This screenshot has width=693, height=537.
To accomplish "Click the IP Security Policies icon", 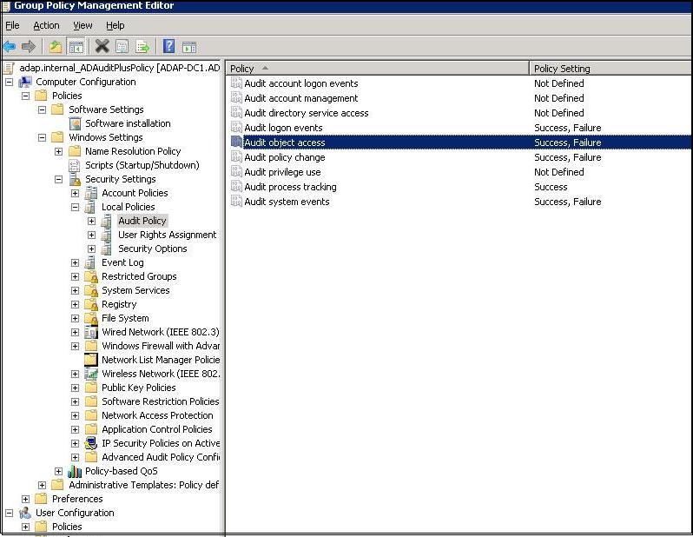I will point(91,443).
